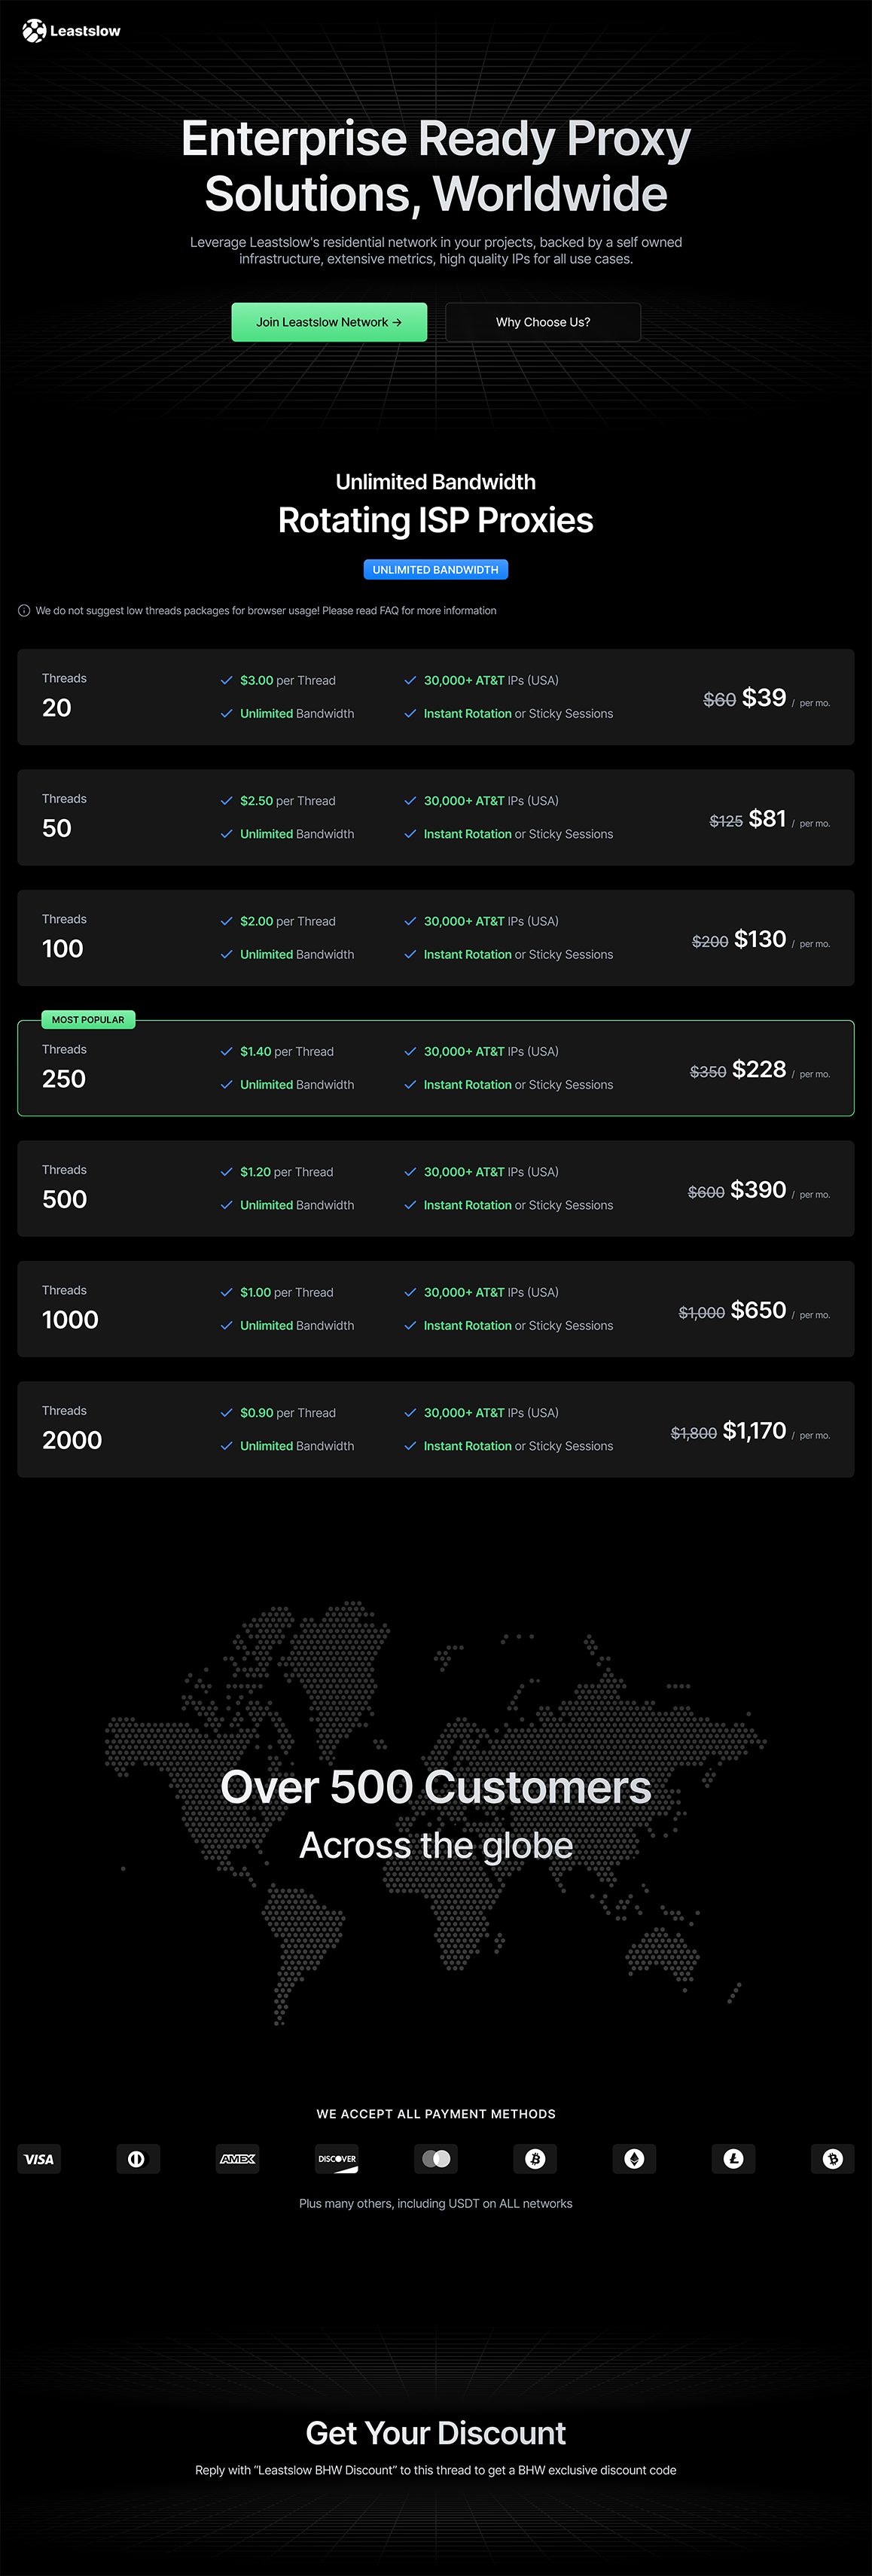
Task: Select the 50 Threads plan at $81
Action: 436,818
